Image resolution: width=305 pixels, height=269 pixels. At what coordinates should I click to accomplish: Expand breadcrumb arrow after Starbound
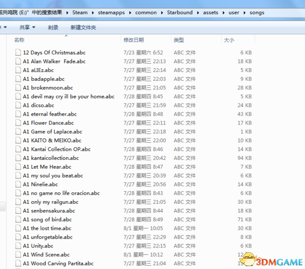[198, 13]
